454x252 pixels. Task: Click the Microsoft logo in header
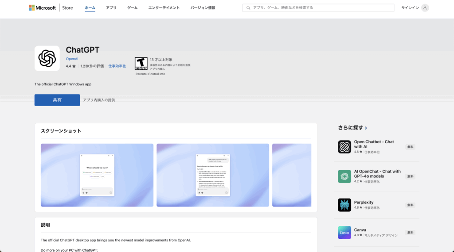pyautogui.click(x=42, y=8)
